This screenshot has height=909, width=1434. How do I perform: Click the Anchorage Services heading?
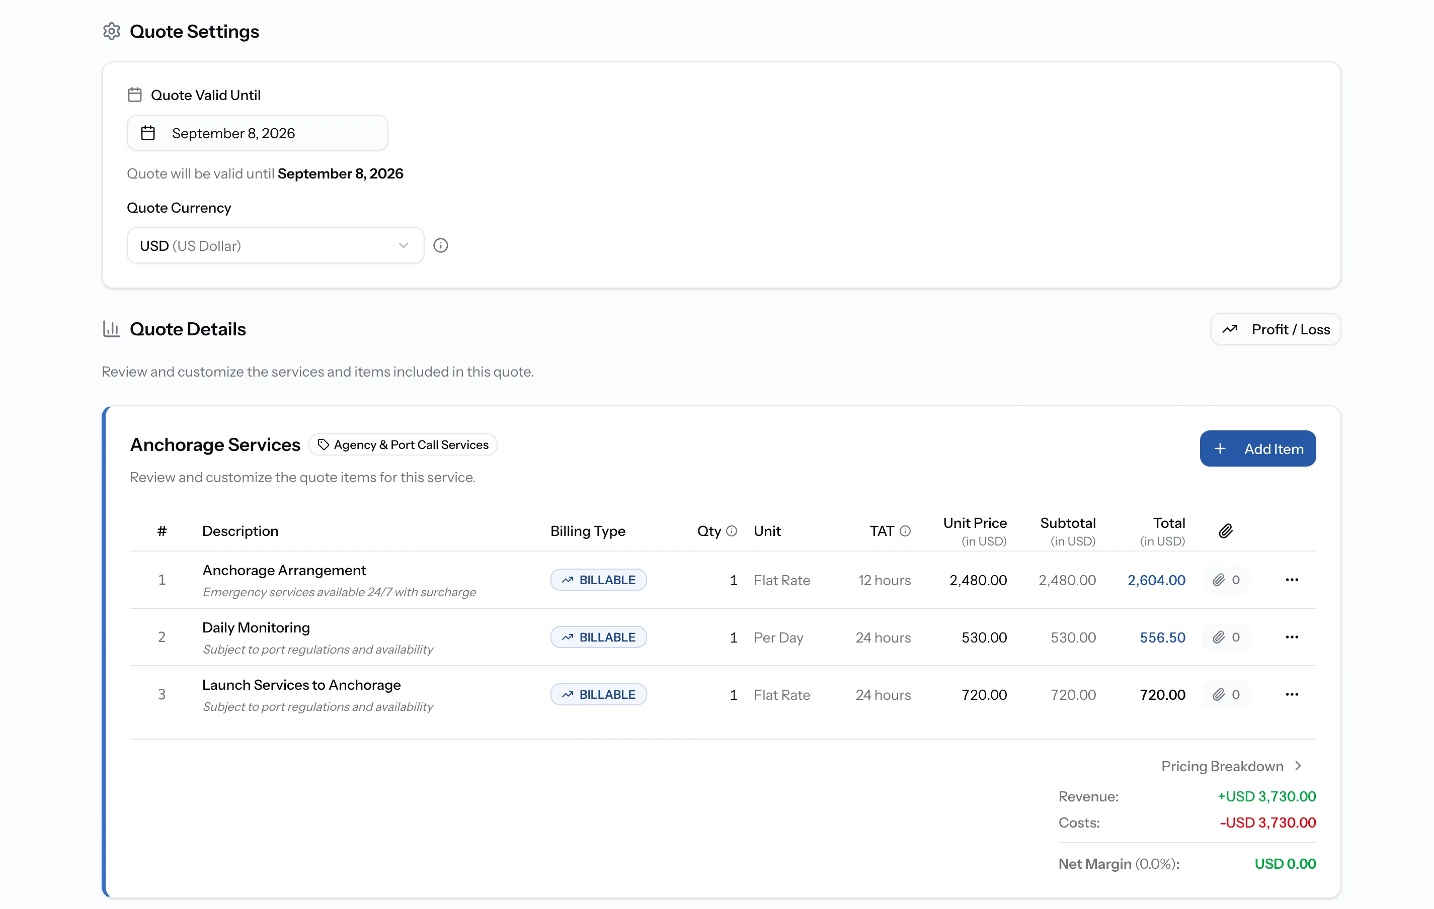(x=215, y=444)
